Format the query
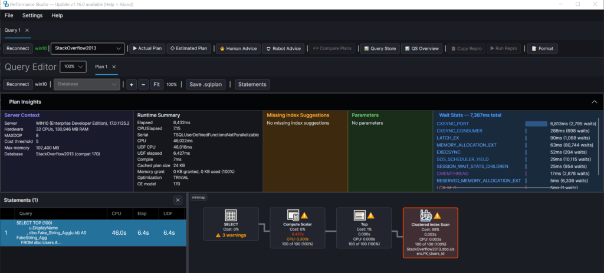The width and height of the screenshot is (604, 273). pos(543,48)
